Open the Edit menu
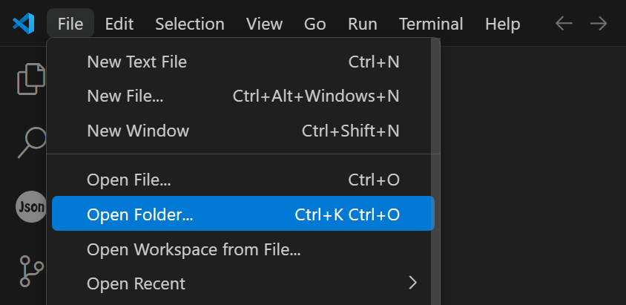The image size is (626, 305). click(119, 24)
